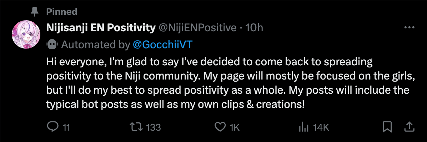Click the reply speech bubble icon
The image size is (427, 142).
tap(53, 127)
